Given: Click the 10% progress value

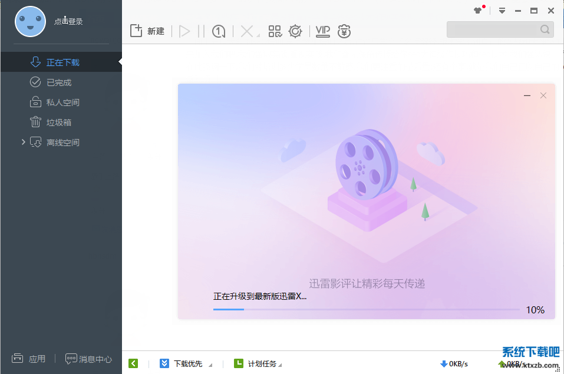Looking at the screenshot, I should tap(535, 310).
